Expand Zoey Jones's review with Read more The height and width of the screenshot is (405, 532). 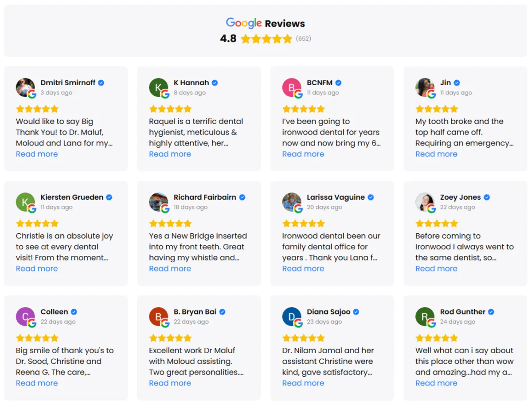[x=436, y=268]
